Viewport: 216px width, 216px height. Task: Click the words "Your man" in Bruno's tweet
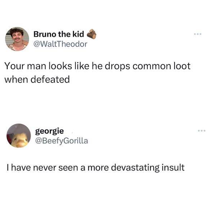coord(22,67)
